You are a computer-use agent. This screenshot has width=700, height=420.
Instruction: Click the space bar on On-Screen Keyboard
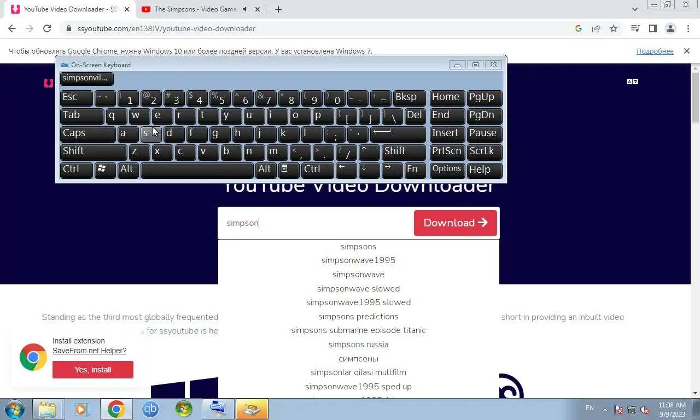(x=197, y=170)
